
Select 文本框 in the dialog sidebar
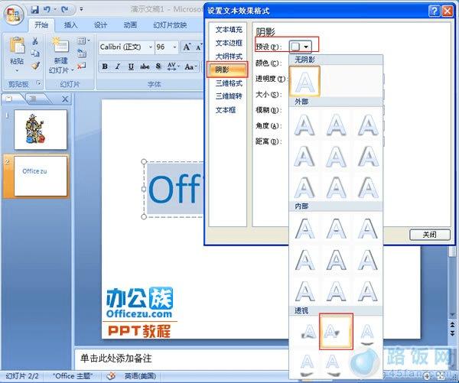tap(226, 110)
